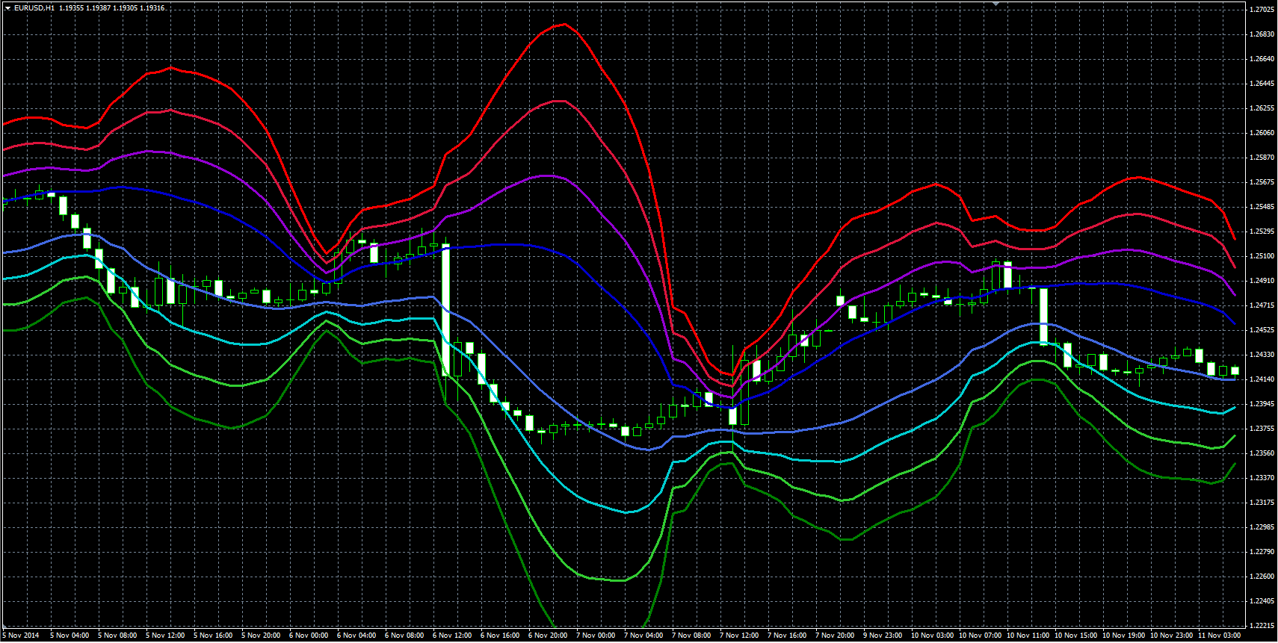Click the 9 Nov 23:00 time label
The height and width of the screenshot is (643, 1278).
pyautogui.click(x=883, y=636)
